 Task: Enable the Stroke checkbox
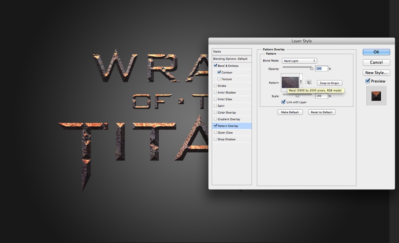pyautogui.click(x=215, y=86)
